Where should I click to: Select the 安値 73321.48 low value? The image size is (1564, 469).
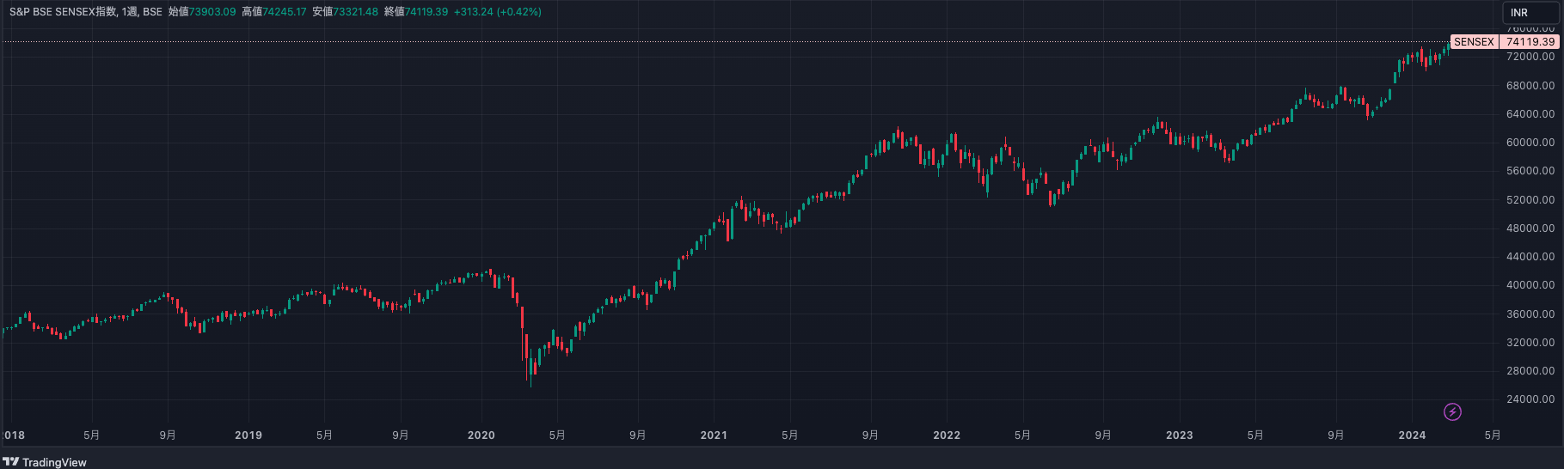(345, 12)
